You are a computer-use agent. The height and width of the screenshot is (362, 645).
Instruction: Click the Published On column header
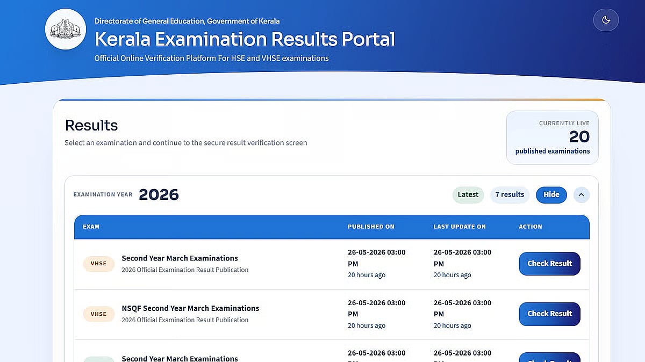371,227
